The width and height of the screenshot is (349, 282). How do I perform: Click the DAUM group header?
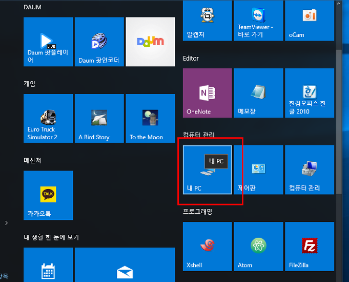click(x=32, y=7)
